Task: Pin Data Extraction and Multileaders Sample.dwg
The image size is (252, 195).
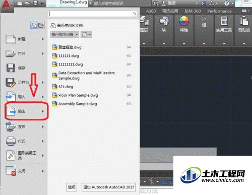Action: click(129, 75)
